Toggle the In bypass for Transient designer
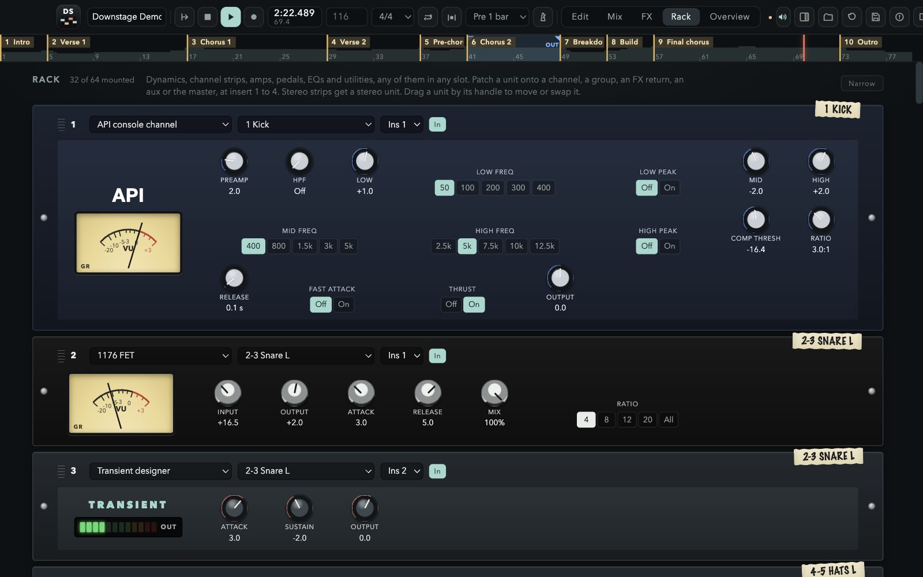 click(x=437, y=471)
